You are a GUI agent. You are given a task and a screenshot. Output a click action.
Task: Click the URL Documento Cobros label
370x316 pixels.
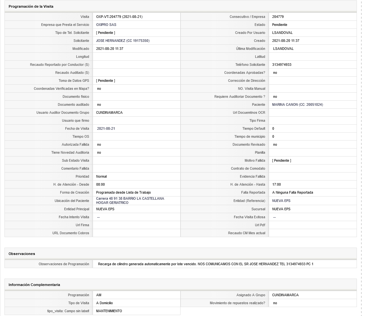click(x=71, y=233)
